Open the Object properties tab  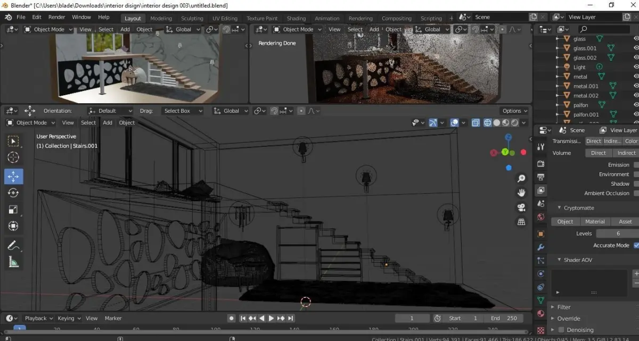tap(541, 234)
